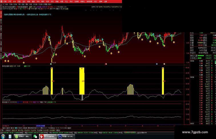Open the 市场 menu item
This screenshot has width=216, height=139.
(x=38, y=1)
